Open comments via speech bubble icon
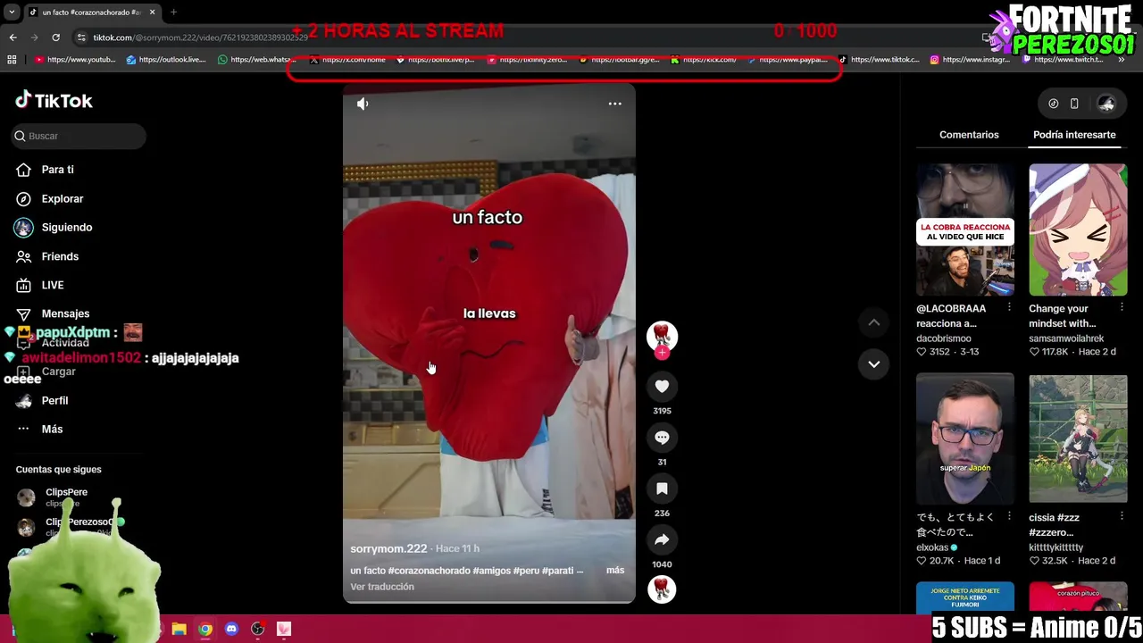1143x643 pixels. (x=662, y=438)
